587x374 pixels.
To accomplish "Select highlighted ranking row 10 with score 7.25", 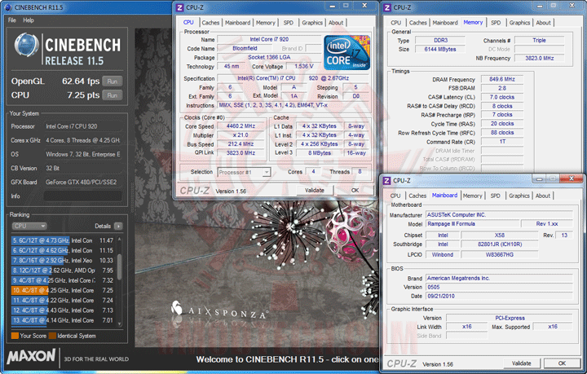I will point(62,290).
